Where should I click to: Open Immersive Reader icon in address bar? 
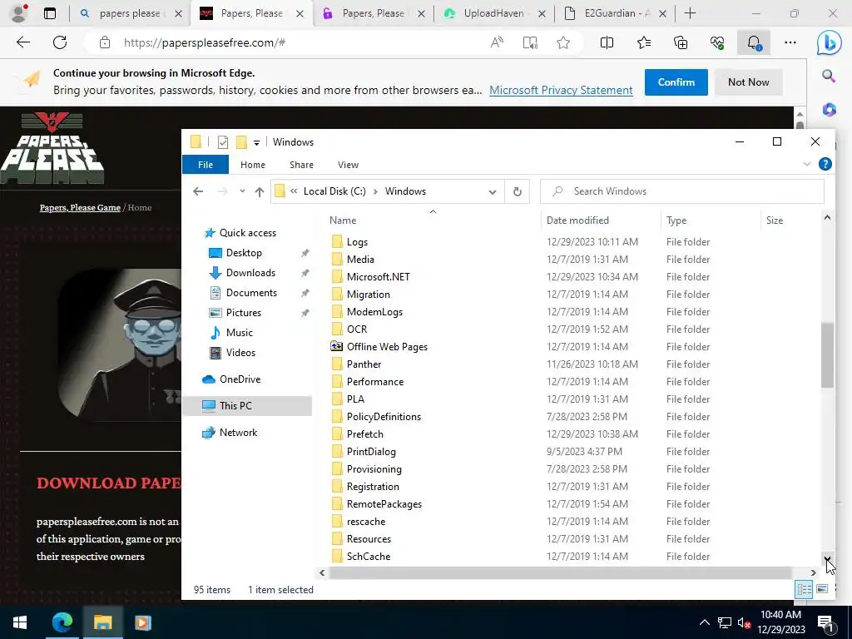pyautogui.click(x=530, y=42)
